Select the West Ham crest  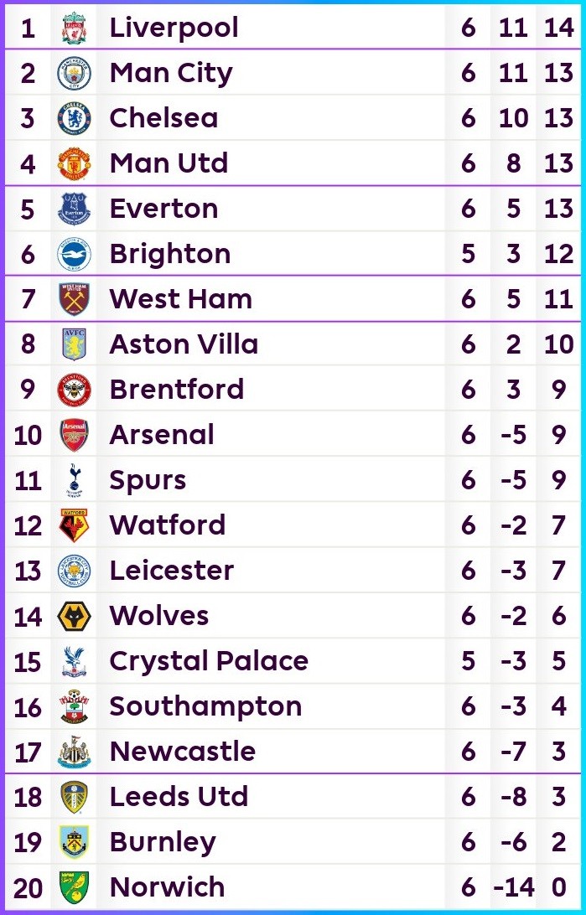point(74,299)
